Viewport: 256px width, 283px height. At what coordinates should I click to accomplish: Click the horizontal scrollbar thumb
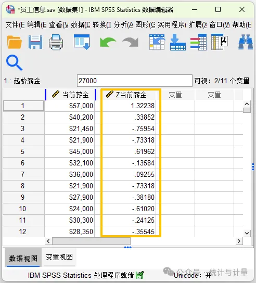point(91,241)
